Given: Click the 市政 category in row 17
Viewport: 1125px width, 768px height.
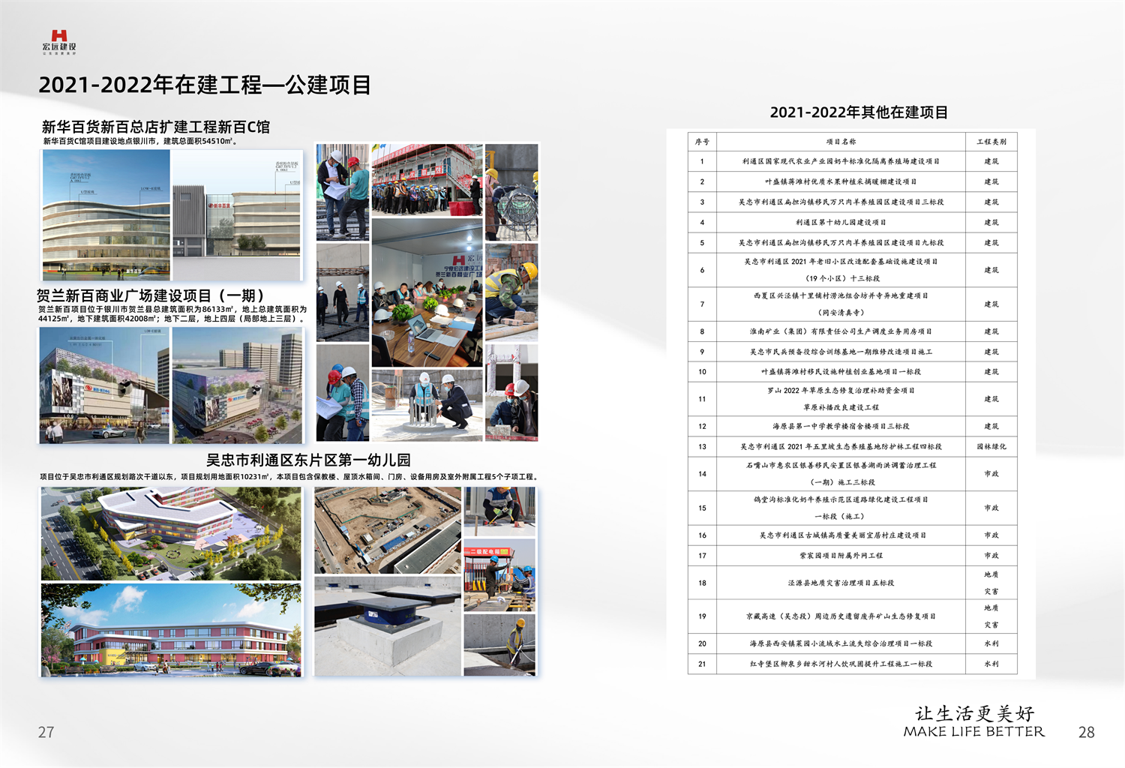Looking at the screenshot, I should [x=991, y=556].
